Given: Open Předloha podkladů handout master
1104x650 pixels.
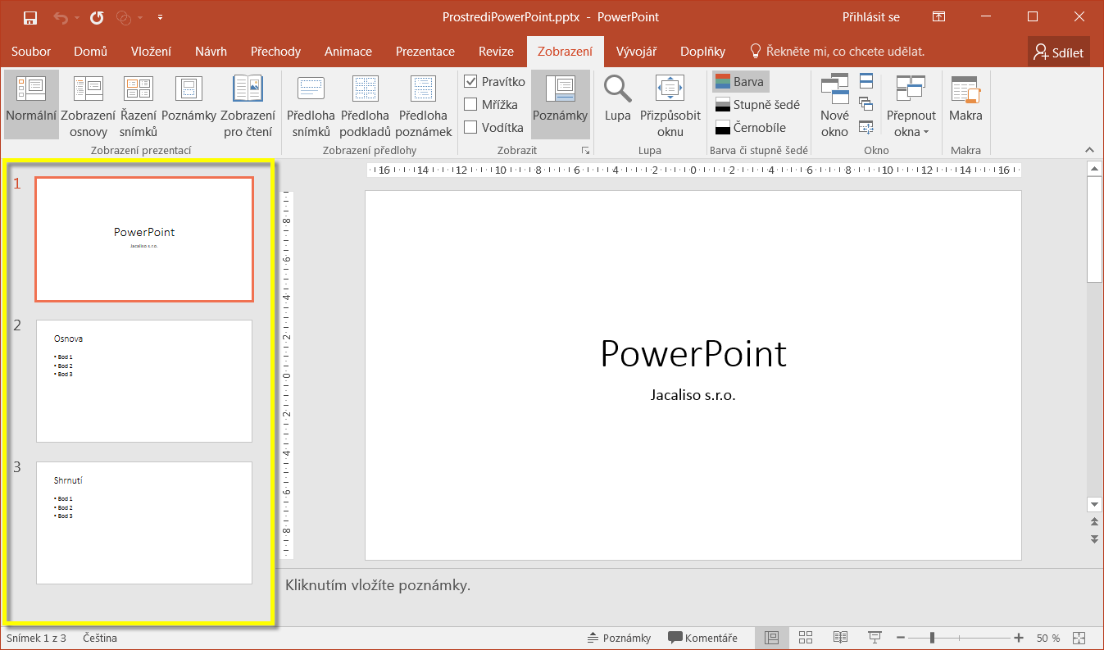Looking at the screenshot, I should click(365, 104).
